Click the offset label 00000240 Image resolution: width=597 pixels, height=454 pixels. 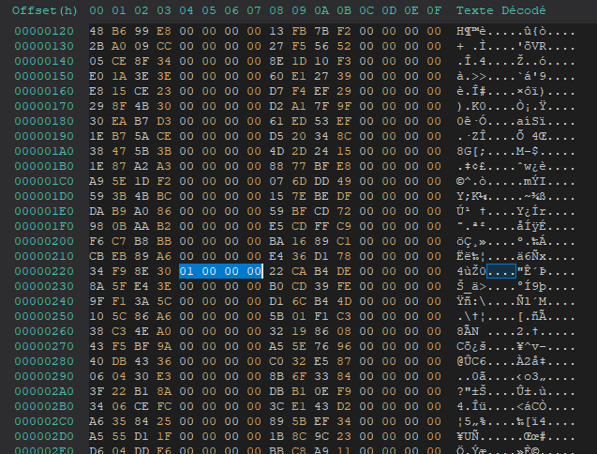pyautogui.click(x=44, y=301)
